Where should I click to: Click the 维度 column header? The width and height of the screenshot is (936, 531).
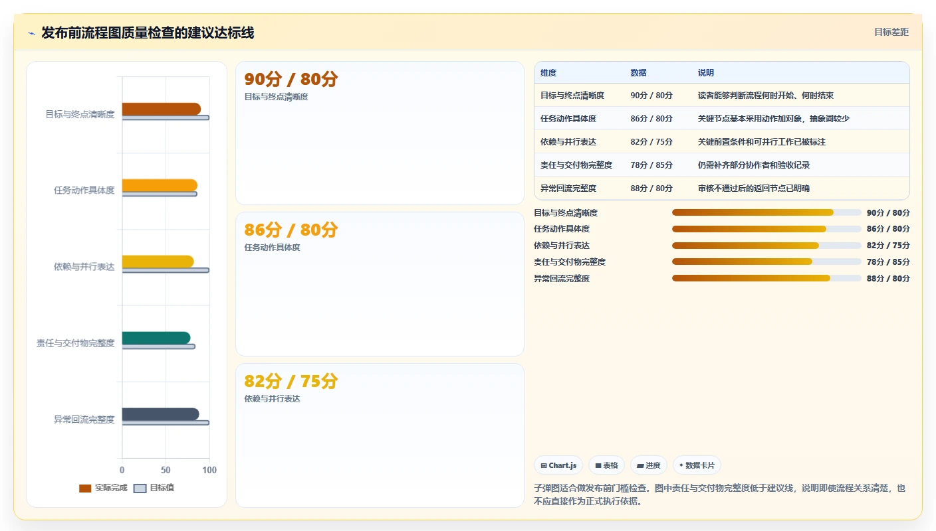(548, 73)
